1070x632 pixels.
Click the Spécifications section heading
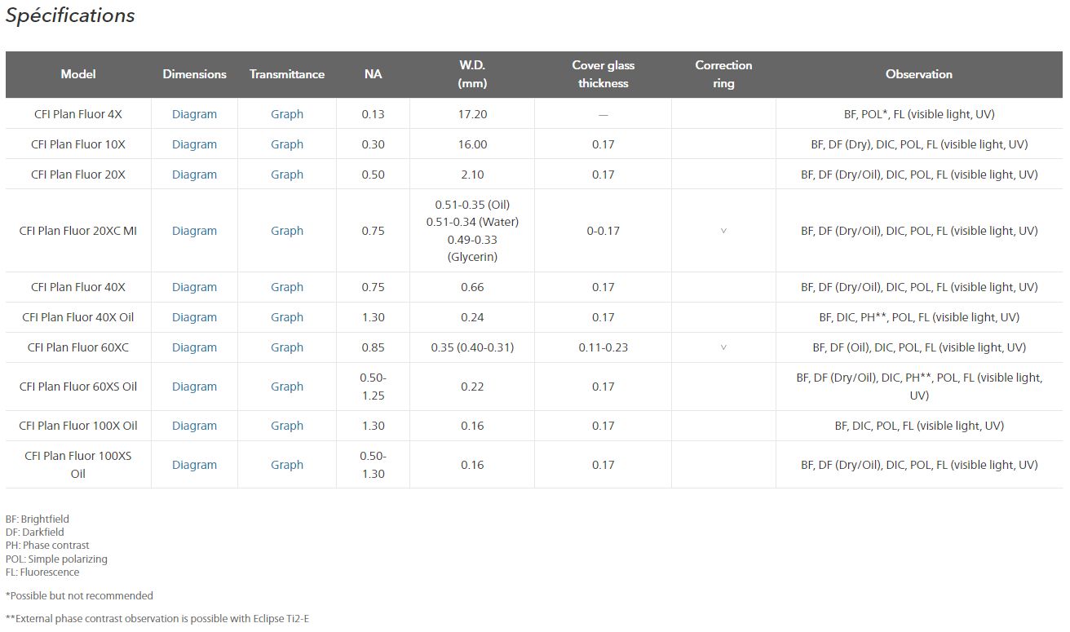(70, 15)
